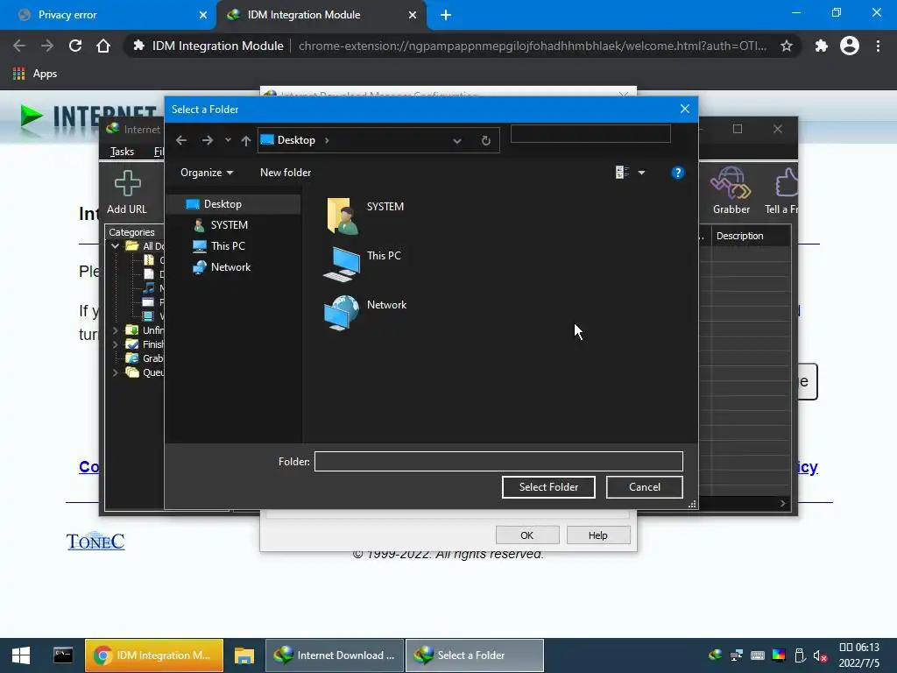The width and height of the screenshot is (897, 673).
Task: Open the Grabber tool in IDM toolbar
Action: (x=731, y=191)
